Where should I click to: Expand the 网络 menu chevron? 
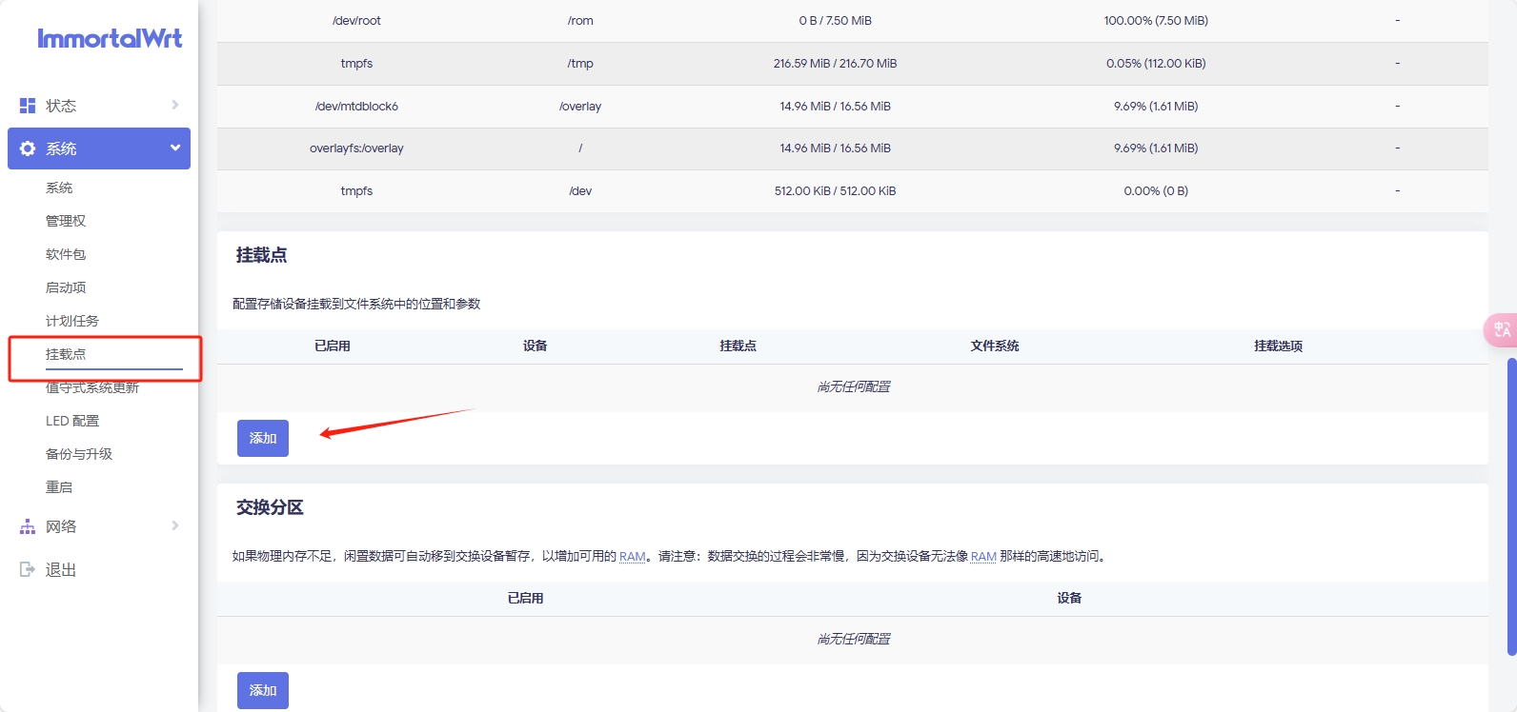tap(174, 525)
